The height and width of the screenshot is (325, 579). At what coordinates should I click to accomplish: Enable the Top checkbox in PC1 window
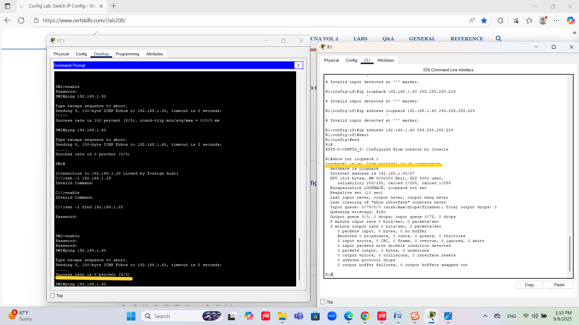coord(52,296)
